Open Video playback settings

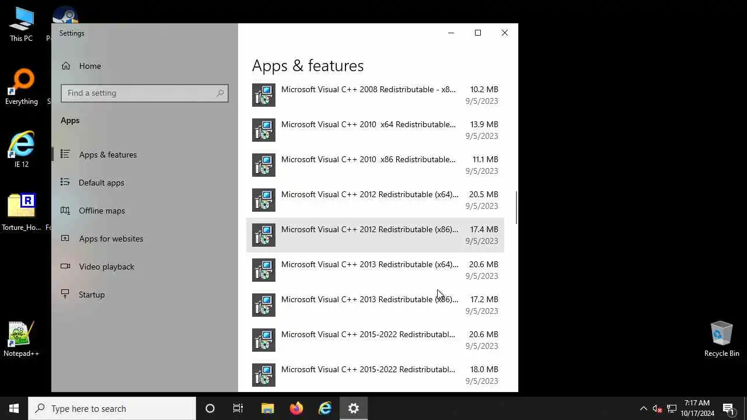(x=144, y=267)
